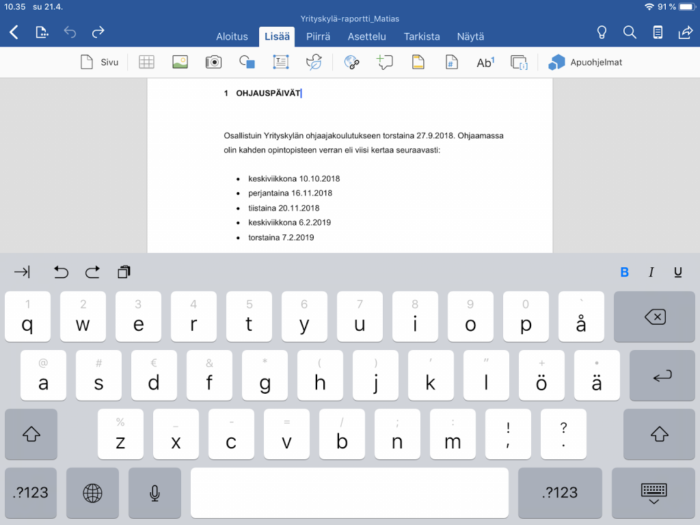
Task: Go back to the document list
Action: (14, 32)
